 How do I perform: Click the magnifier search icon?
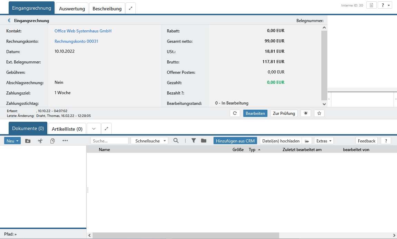click(x=176, y=141)
